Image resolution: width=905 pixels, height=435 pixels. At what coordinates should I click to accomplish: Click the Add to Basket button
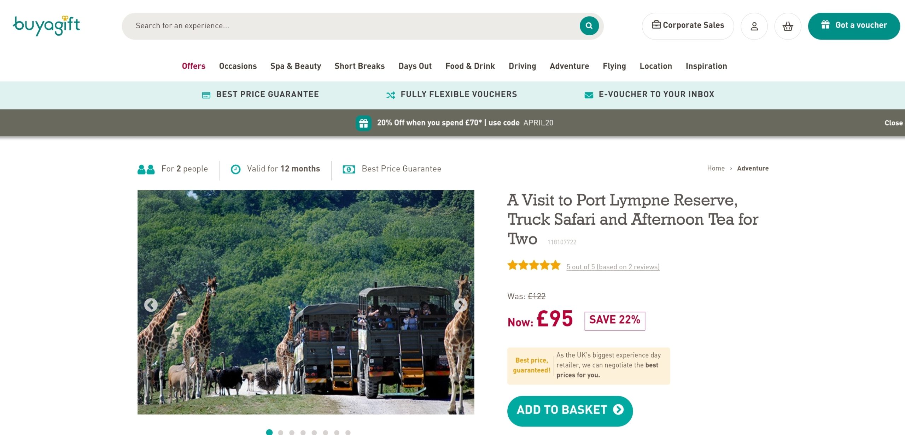[570, 411]
